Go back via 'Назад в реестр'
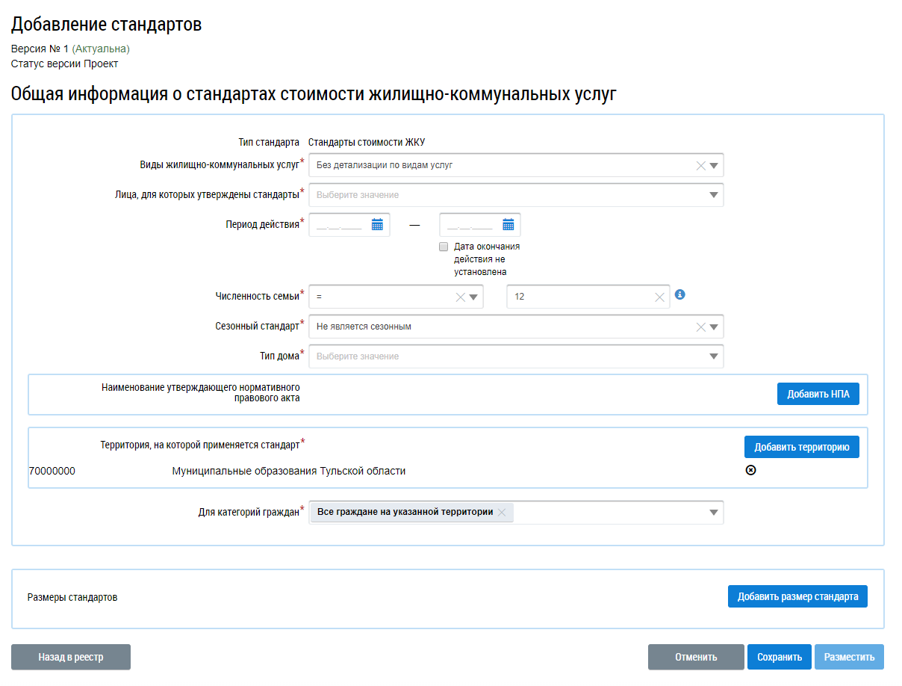The image size is (902, 686). point(71,658)
